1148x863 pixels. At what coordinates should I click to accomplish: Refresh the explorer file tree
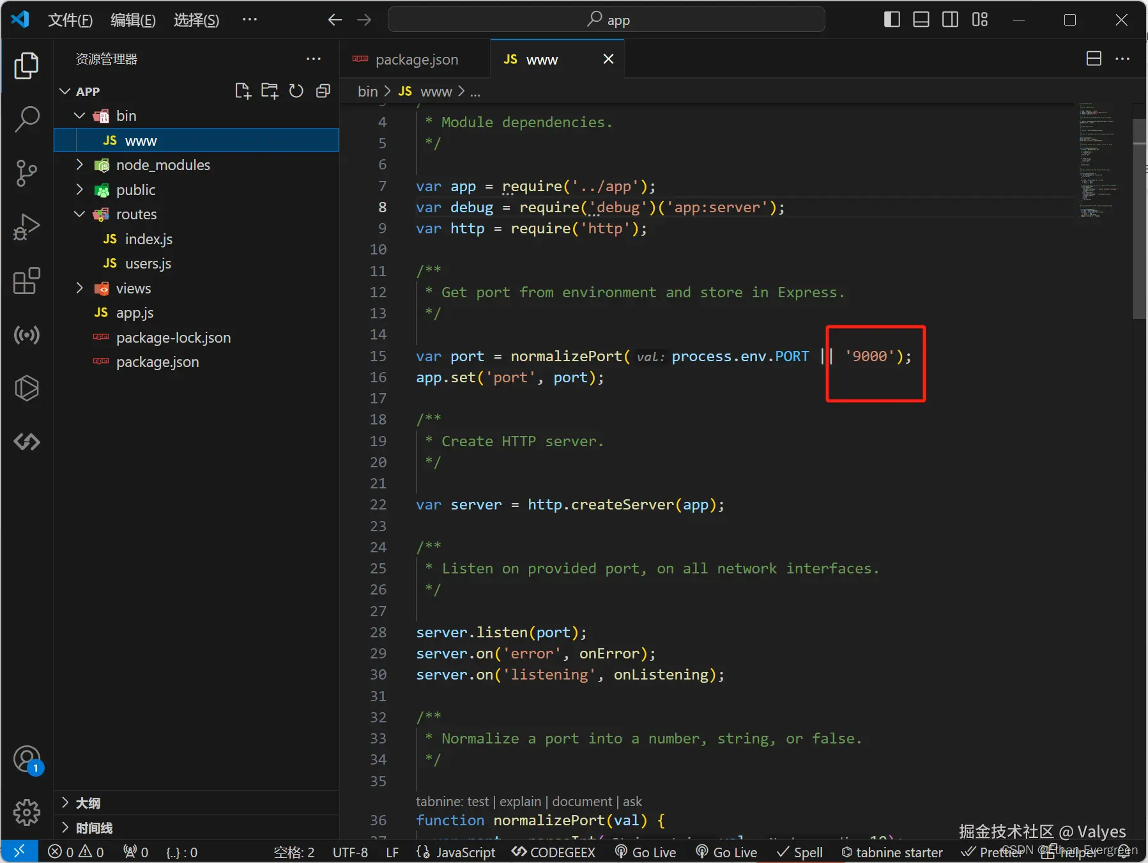296,91
